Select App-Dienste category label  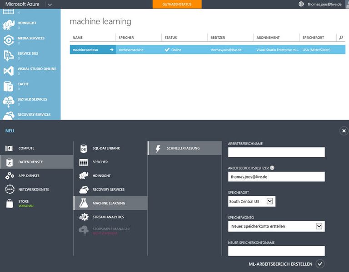(29, 175)
